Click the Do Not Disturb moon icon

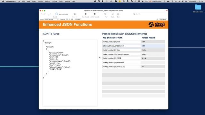point(143,1)
